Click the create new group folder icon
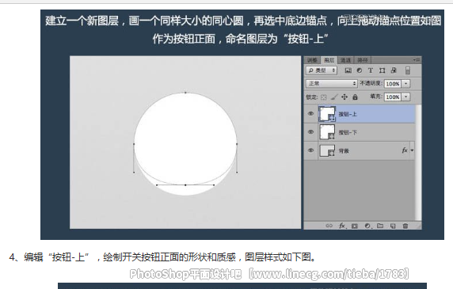 pyautogui.click(x=380, y=226)
